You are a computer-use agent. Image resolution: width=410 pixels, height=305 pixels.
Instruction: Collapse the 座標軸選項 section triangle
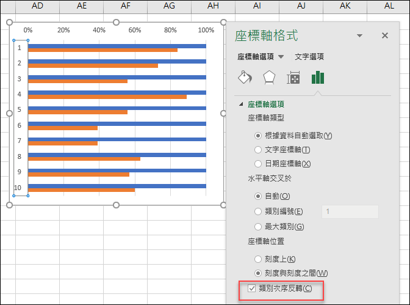pos(241,105)
